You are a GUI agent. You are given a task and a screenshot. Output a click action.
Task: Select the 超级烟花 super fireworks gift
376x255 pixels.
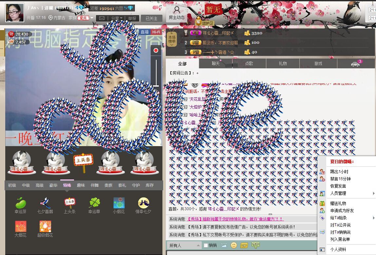(x=45, y=227)
